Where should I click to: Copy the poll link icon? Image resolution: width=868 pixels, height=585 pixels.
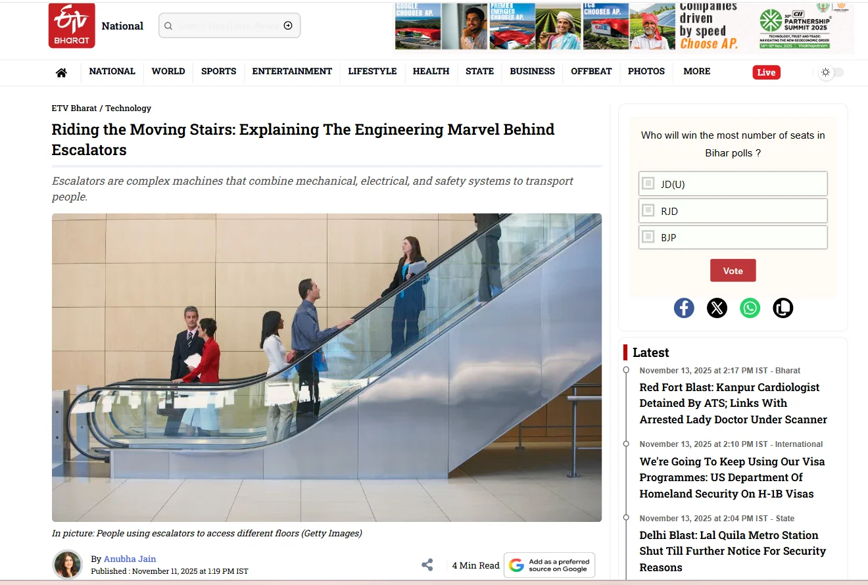coord(783,308)
